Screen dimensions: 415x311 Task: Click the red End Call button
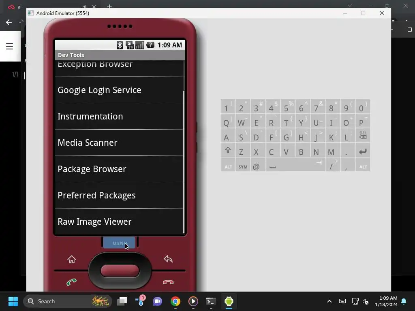168,282
